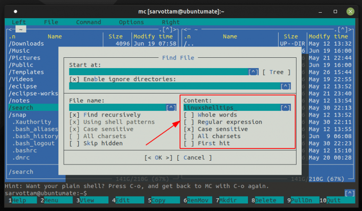Select /Music directory in left panel
This screenshot has width=362, height=211.
point(19,51)
